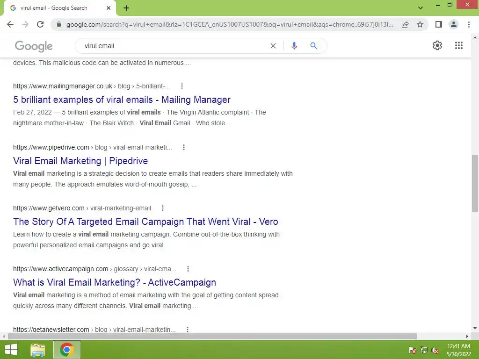
Task: Click into the Google search field
Action: click(174, 46)
